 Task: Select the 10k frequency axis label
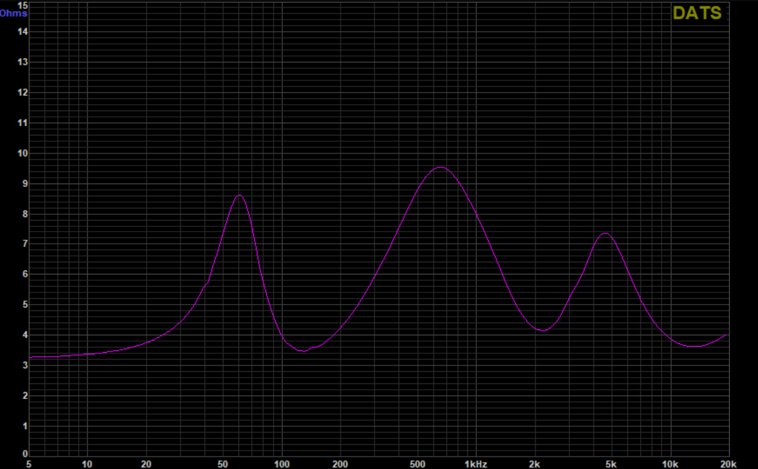670,463
